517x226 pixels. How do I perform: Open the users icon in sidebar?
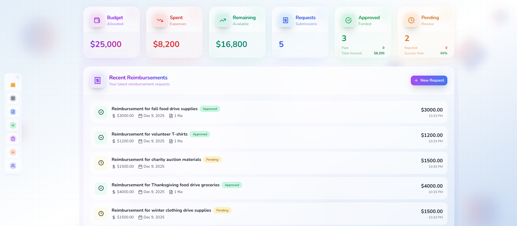(13, 166)
